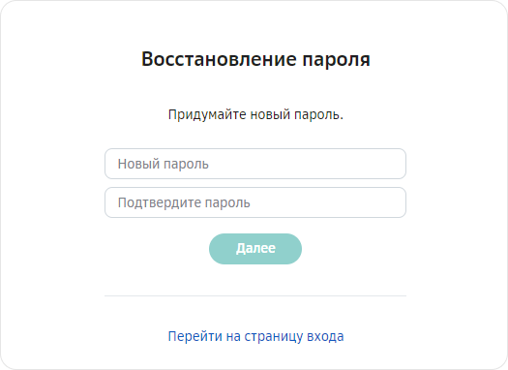This screenshot has height=370, width=508.
Task: Click the 'Далее' button
Action: click(x=255, y=249)
